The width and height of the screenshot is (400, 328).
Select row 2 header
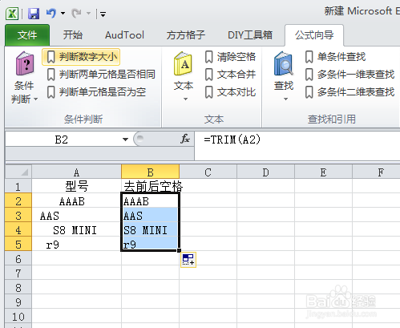(18, 200)
